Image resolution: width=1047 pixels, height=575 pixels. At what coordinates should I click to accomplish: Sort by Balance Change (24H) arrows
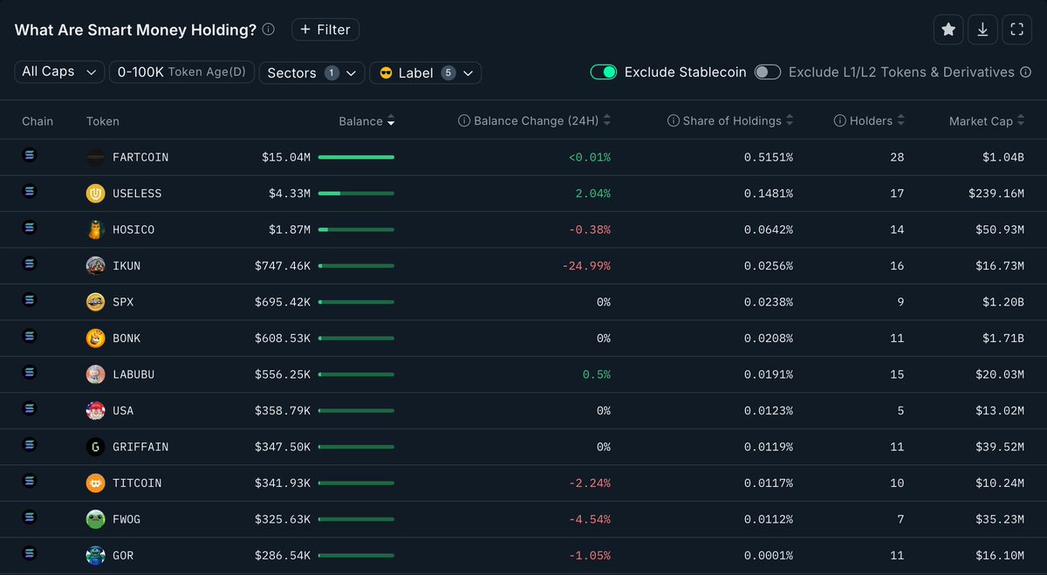click(607, 121)
